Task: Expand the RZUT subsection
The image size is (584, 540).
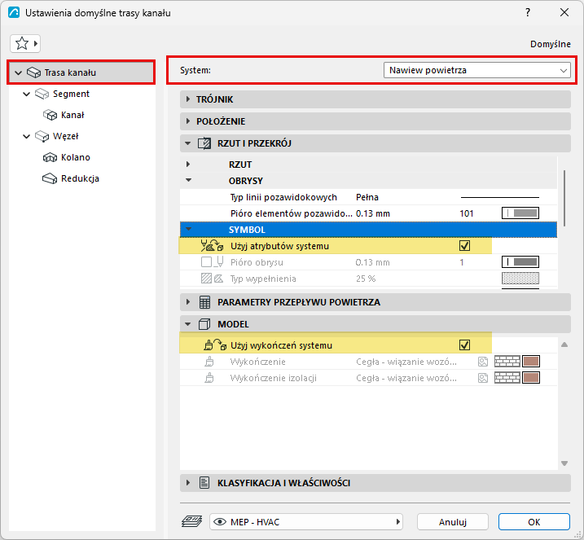Action: pyautogui.click(x=188, y=165)
